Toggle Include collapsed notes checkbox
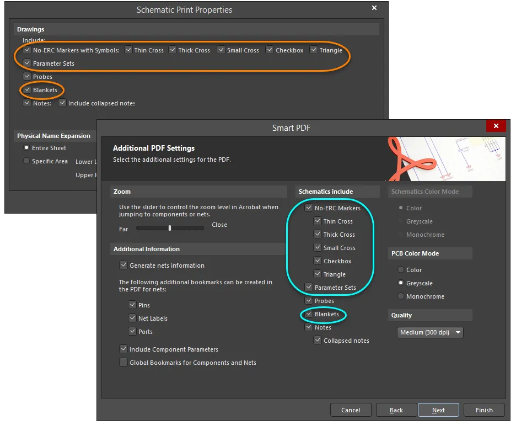 62,103
